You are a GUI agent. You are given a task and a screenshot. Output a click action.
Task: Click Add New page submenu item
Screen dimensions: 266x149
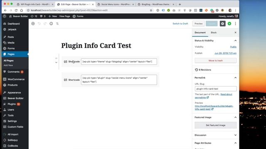(x=8, y=65)
